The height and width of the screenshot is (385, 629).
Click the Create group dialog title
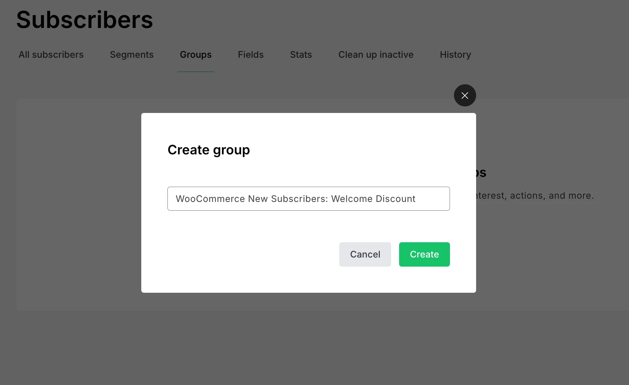point(208,150)
